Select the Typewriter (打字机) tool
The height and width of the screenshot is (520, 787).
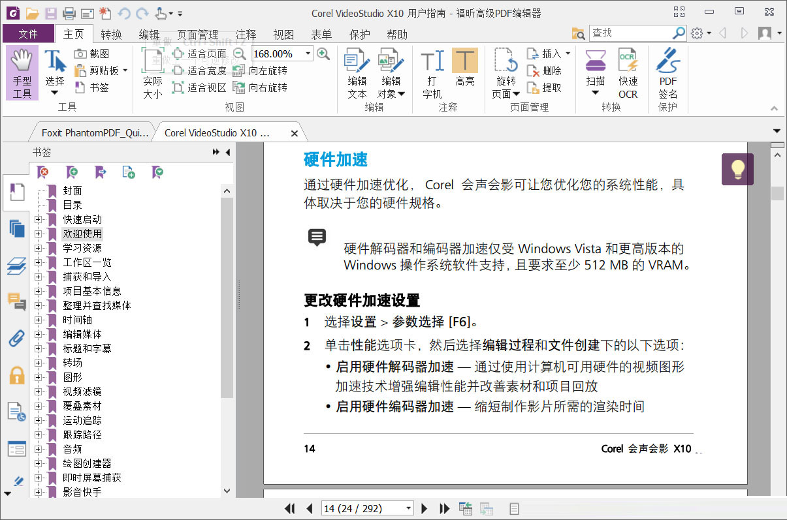point(432,73)
